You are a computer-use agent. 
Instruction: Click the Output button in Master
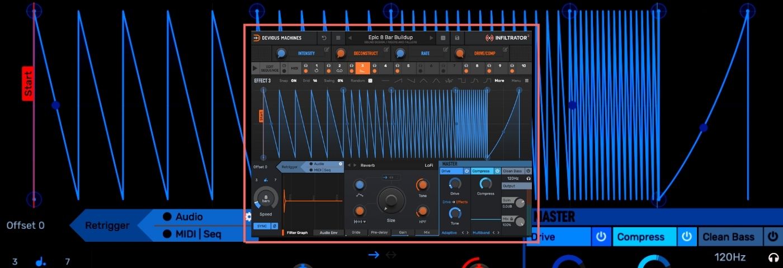[516, 186]
